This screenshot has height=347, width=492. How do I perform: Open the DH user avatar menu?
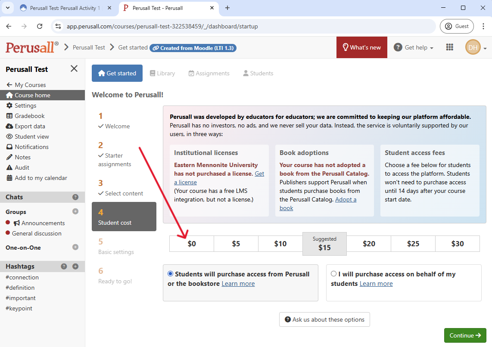click(476, 47)
